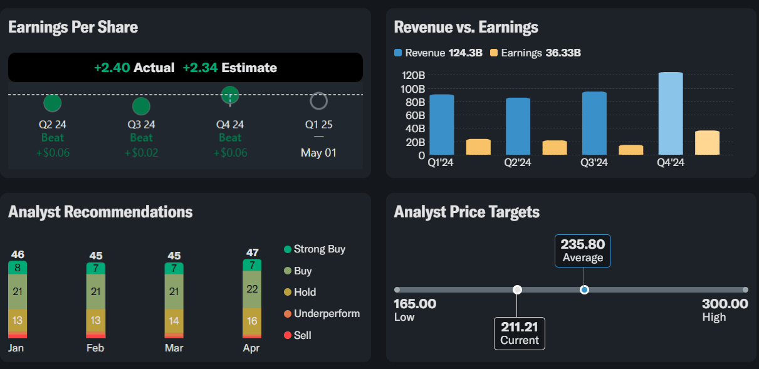The image size is (759, 369).
Task: Click the Buy legend dot
Action: pyautogui.click(x=288, y=271)
